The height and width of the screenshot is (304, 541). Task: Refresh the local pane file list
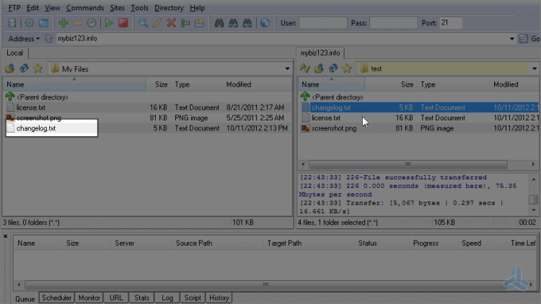point(24,68)
